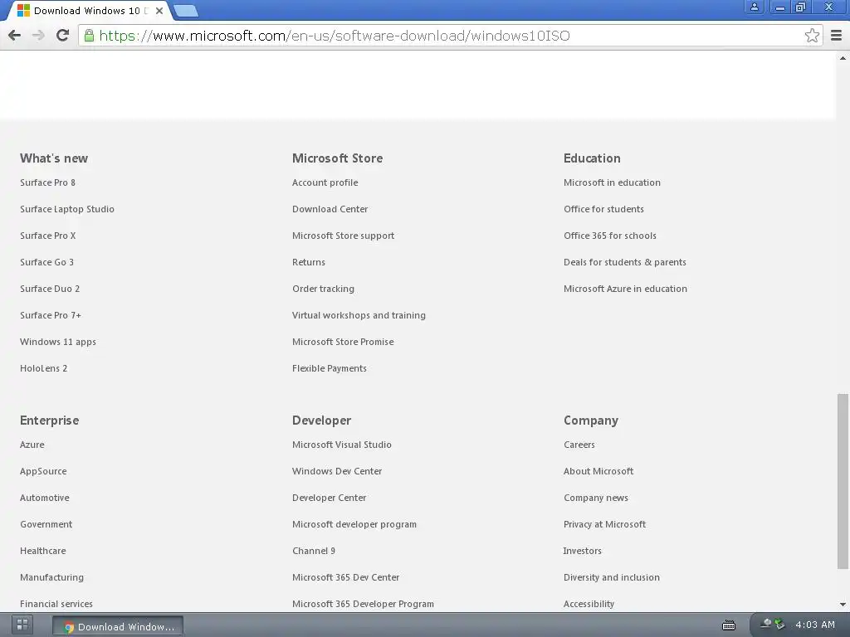The image size is (850, 637).
Task: Visit the About Microsoft link
Action: (598, 471)
